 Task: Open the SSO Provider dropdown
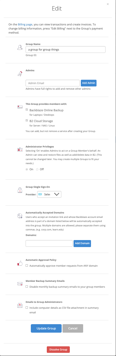pyautogui.click(x=49, y=194)
